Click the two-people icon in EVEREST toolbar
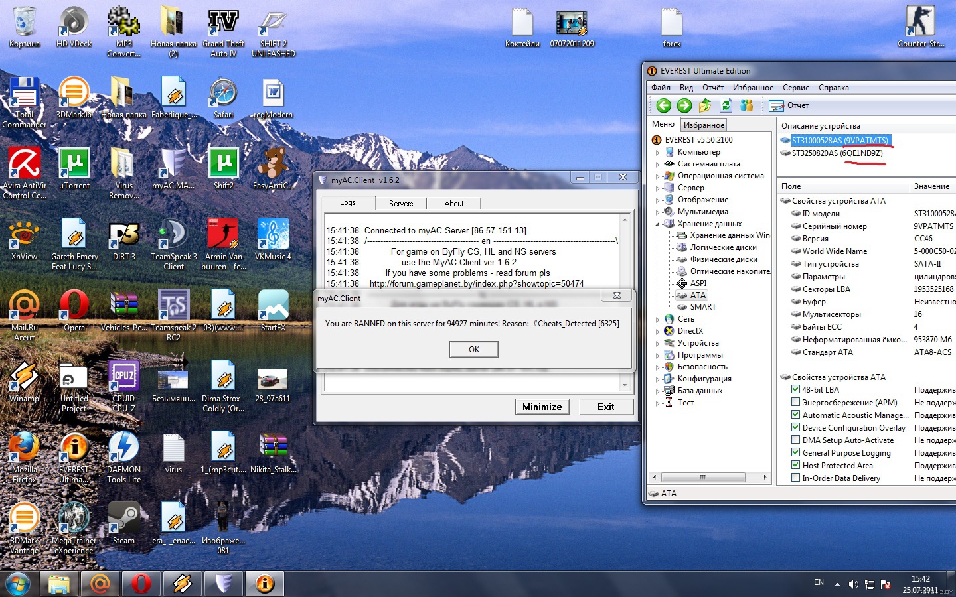This screenshot has width=956, height=597. point(747,105)
